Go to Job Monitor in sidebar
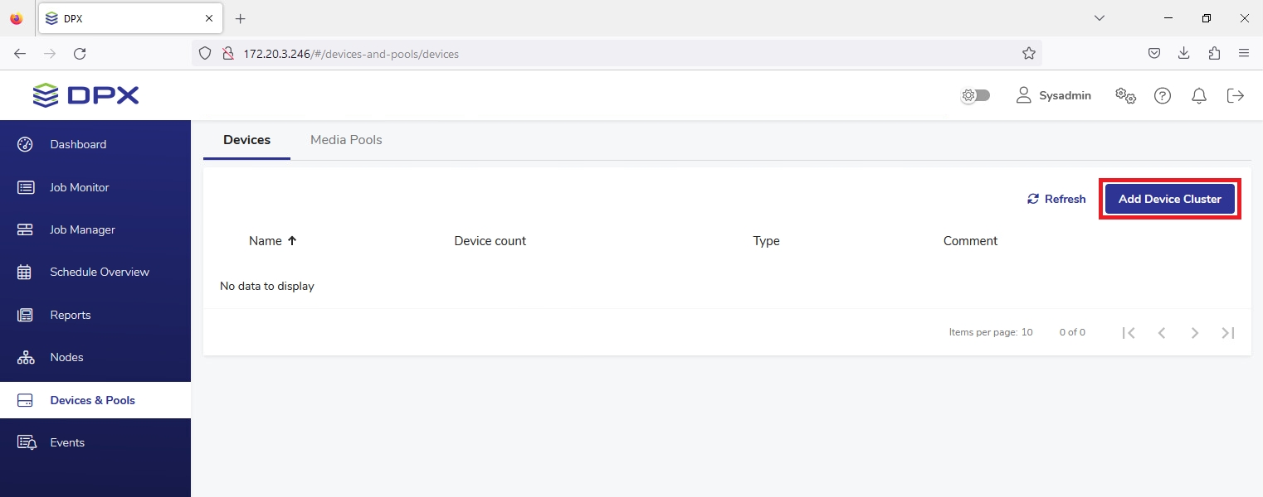The height and width of the screenshot is (497, 1263). coord(79,187)
